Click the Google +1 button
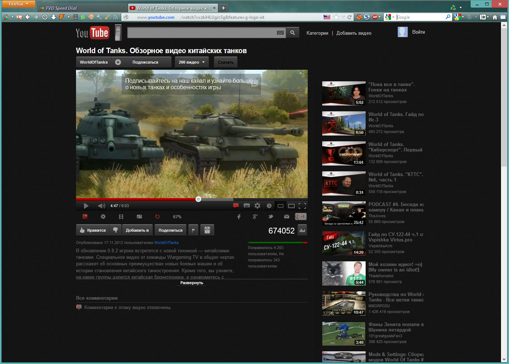Screen dimensions: 509x364 [300, 217]
